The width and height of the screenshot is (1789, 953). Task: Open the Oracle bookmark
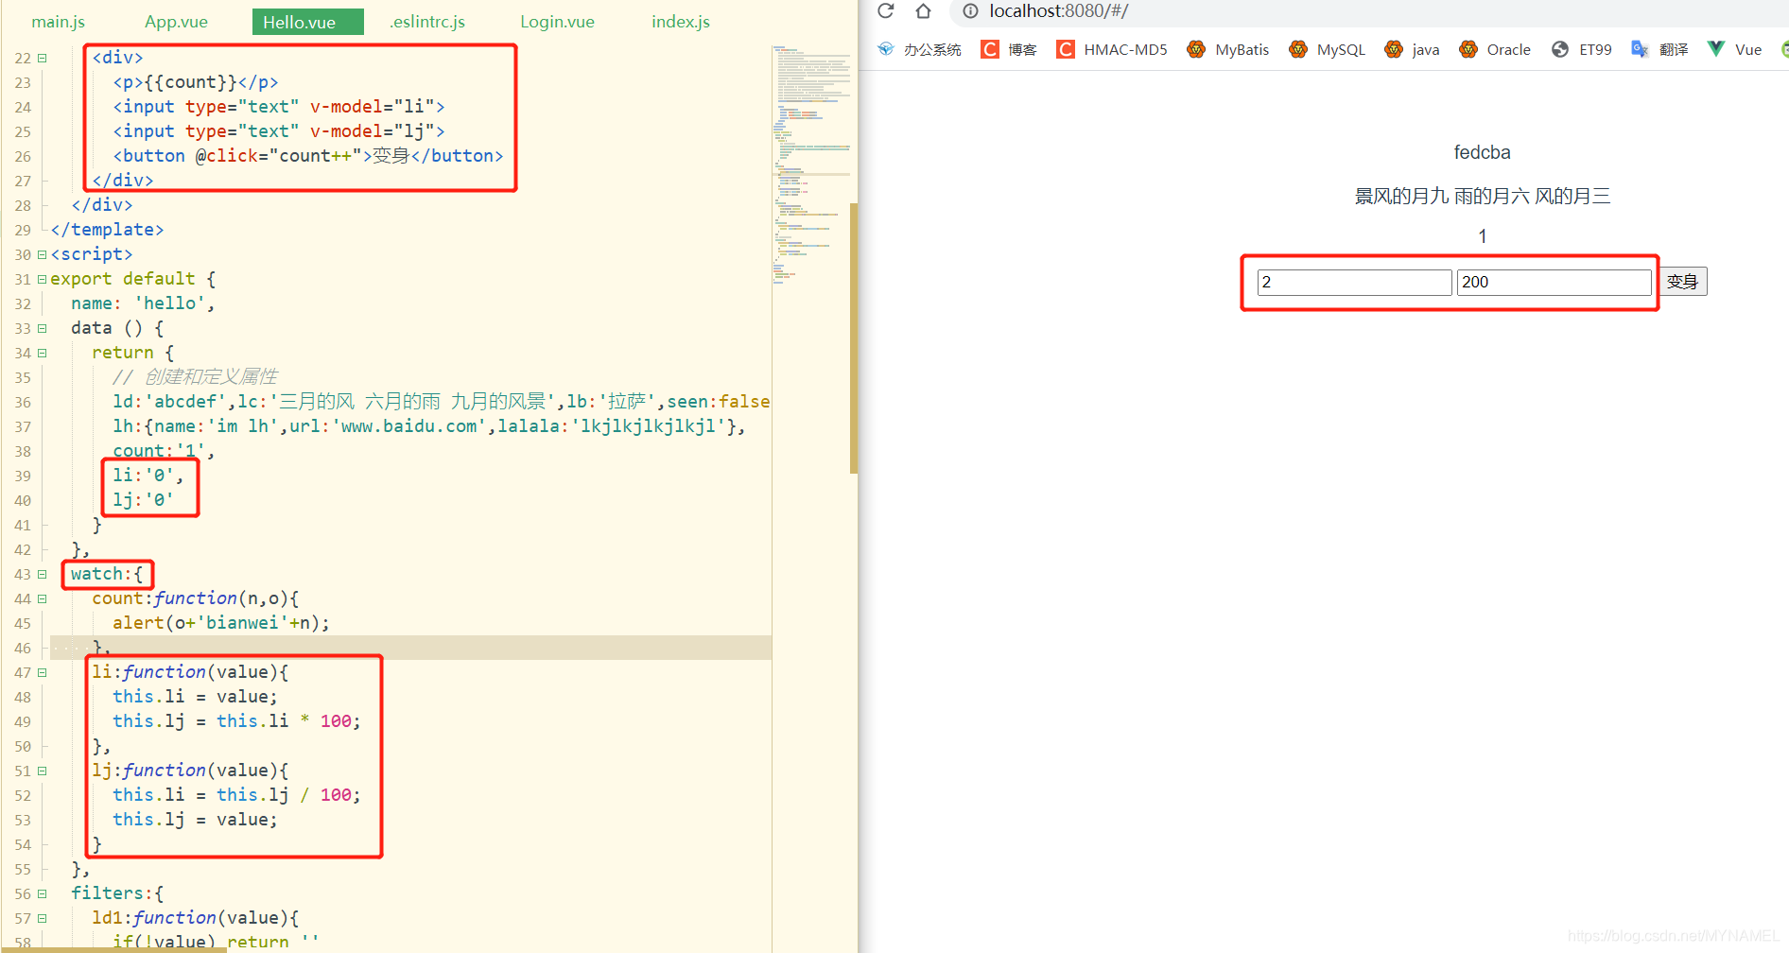[1494, 49]
